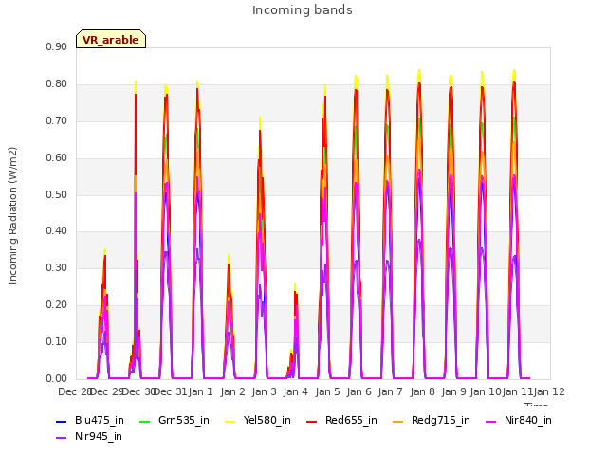Click the 0.90 y-axis tick label
The height and width of the screenshot is (455, 607).
tap(57, 47)
